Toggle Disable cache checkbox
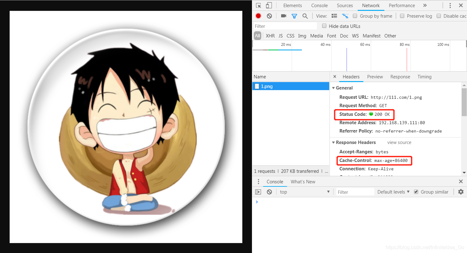Screen dimensions: 467x253 coord(439,16)
